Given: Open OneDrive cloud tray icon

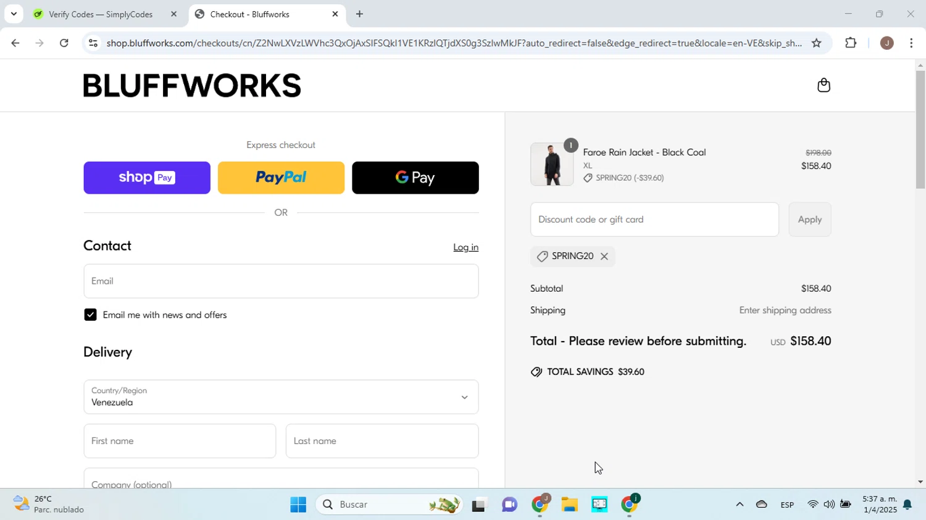Looking at the screenshot, I should (762, 505).
